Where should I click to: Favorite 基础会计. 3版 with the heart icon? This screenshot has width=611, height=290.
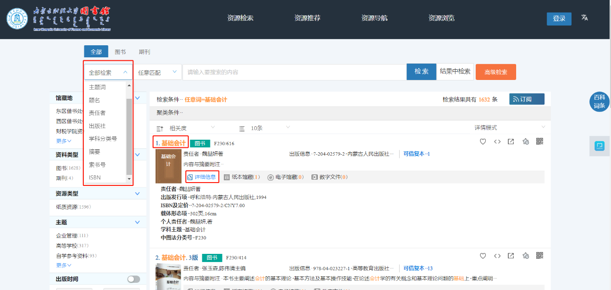pos(483,256)
